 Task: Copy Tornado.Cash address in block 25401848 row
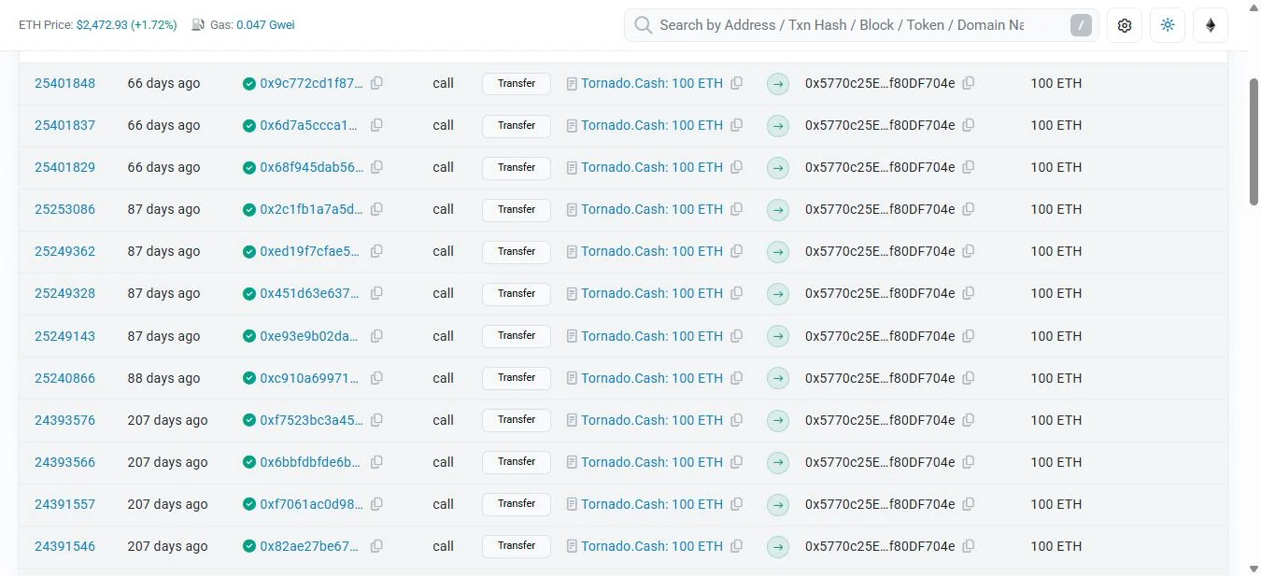(737, 83)
